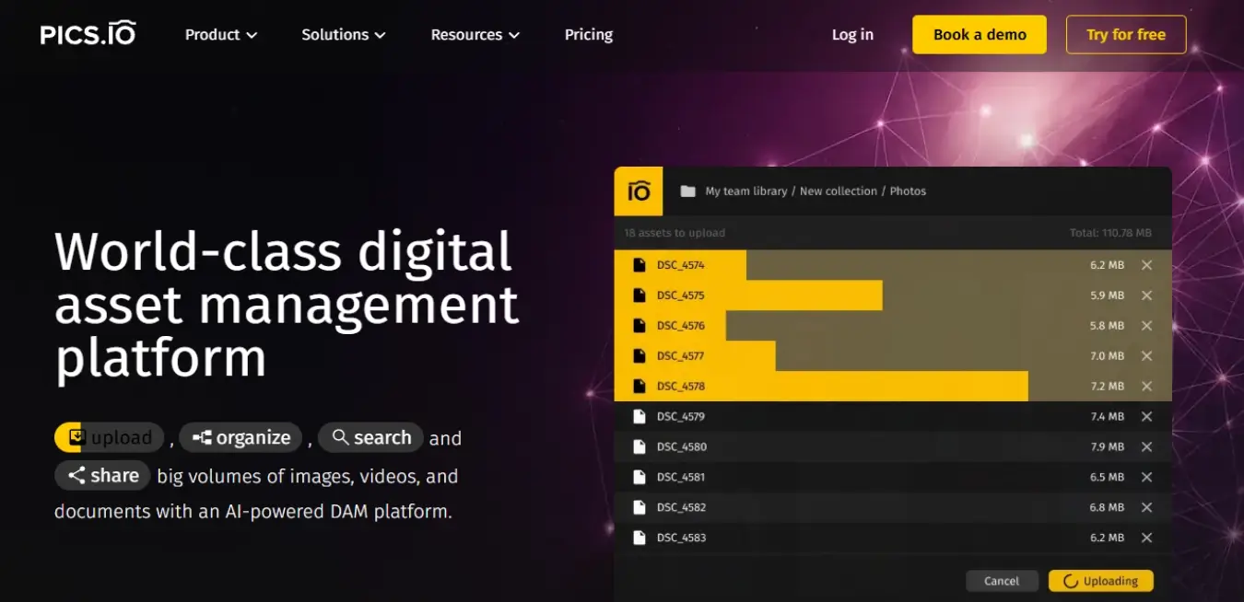
Task: Remove DSC_4578 from the upload list
Action: (x=1146, y=387)
